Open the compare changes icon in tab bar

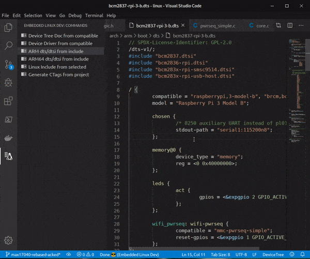(x=278, y=25)
